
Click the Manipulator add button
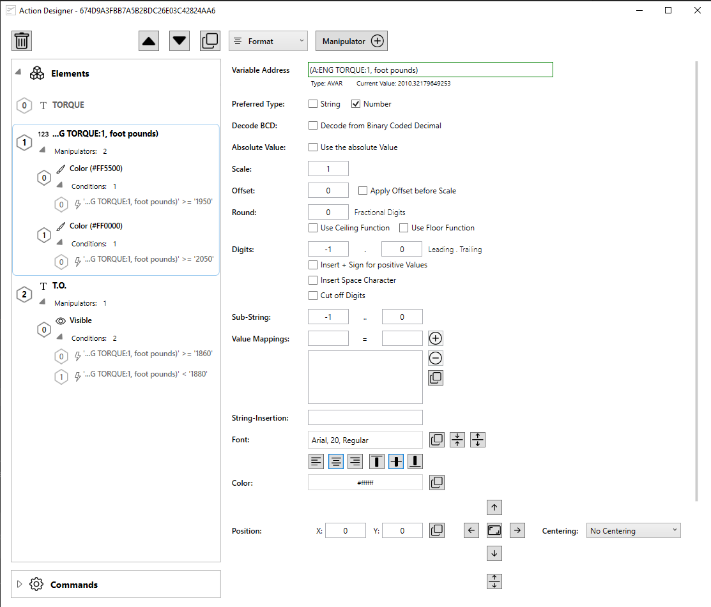351,41
